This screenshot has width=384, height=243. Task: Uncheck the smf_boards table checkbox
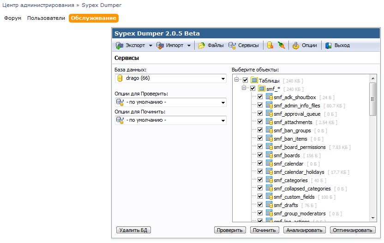[260, 155]
